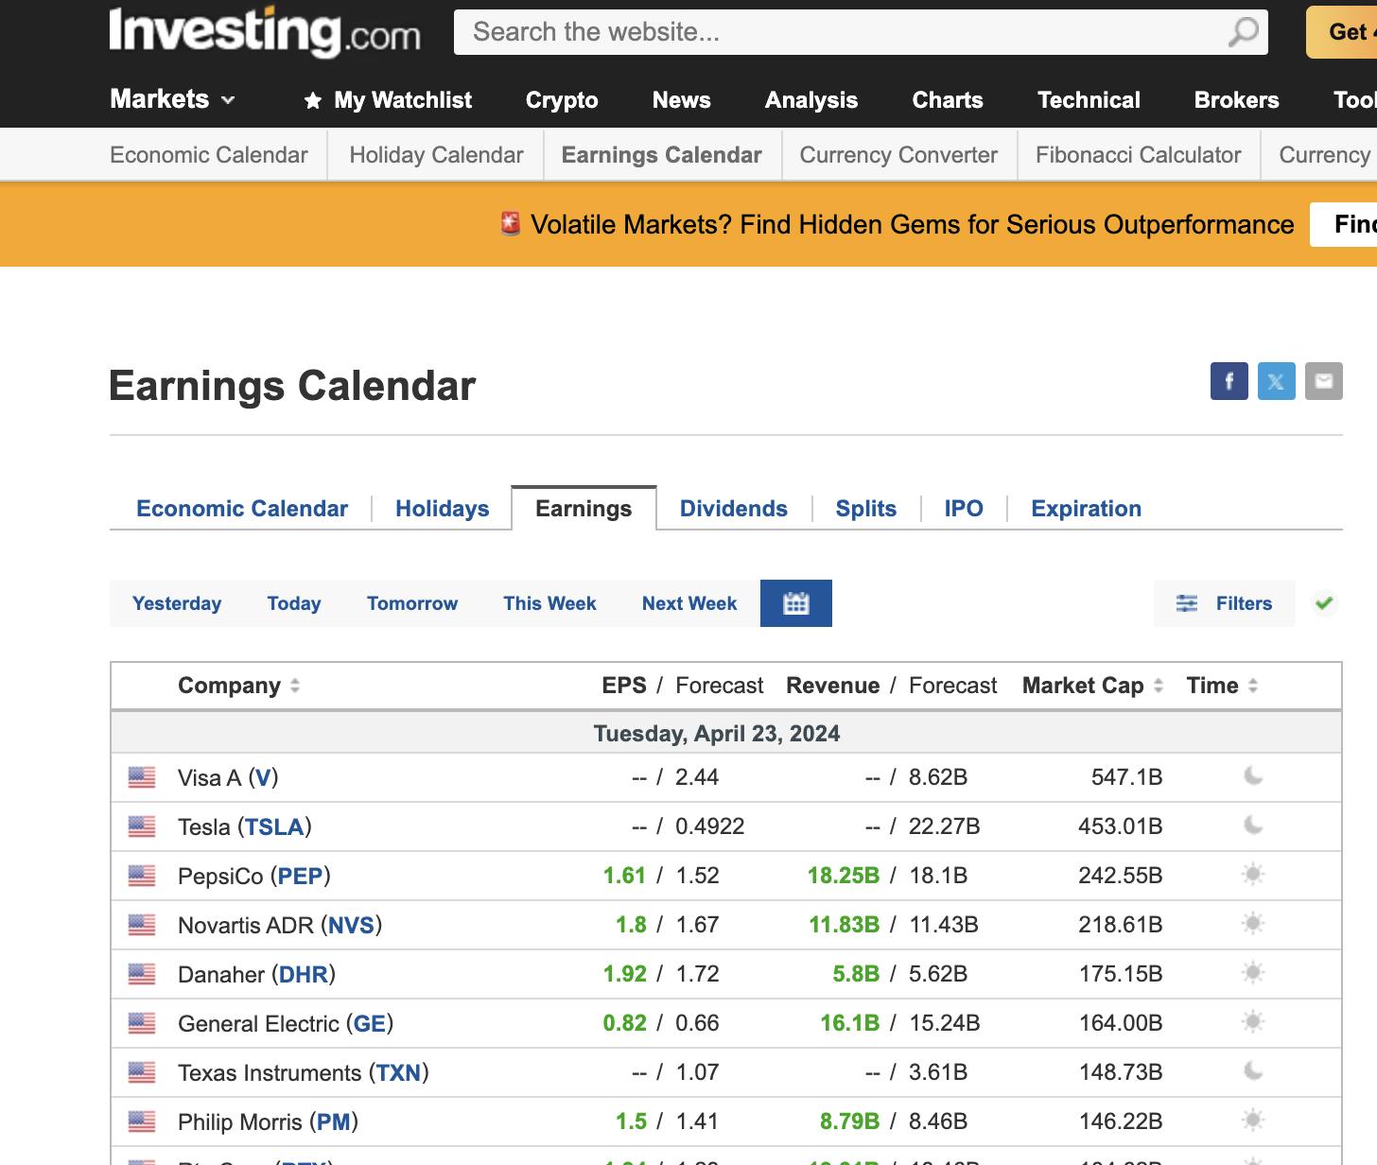This screenshot has height=1165, width=1377.
Task: Share page on X (Twitter)
Action: pos(1276,381)
